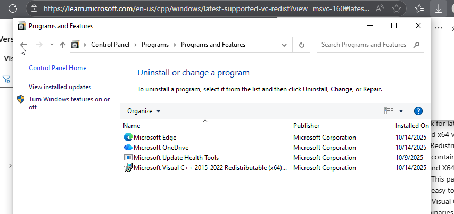Select the Microsoft Edge program entry
The height and width of the screenshot is (214, 454).
click(x=154, y=138)
